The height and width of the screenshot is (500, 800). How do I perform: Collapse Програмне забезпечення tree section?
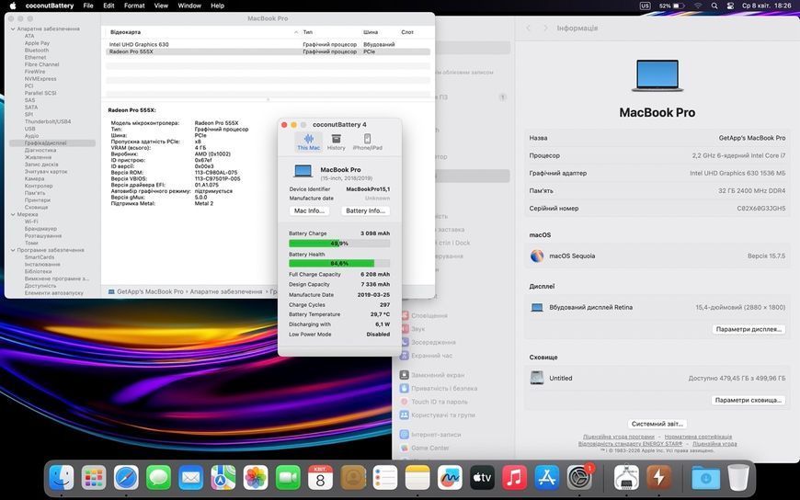click(13, 251)
